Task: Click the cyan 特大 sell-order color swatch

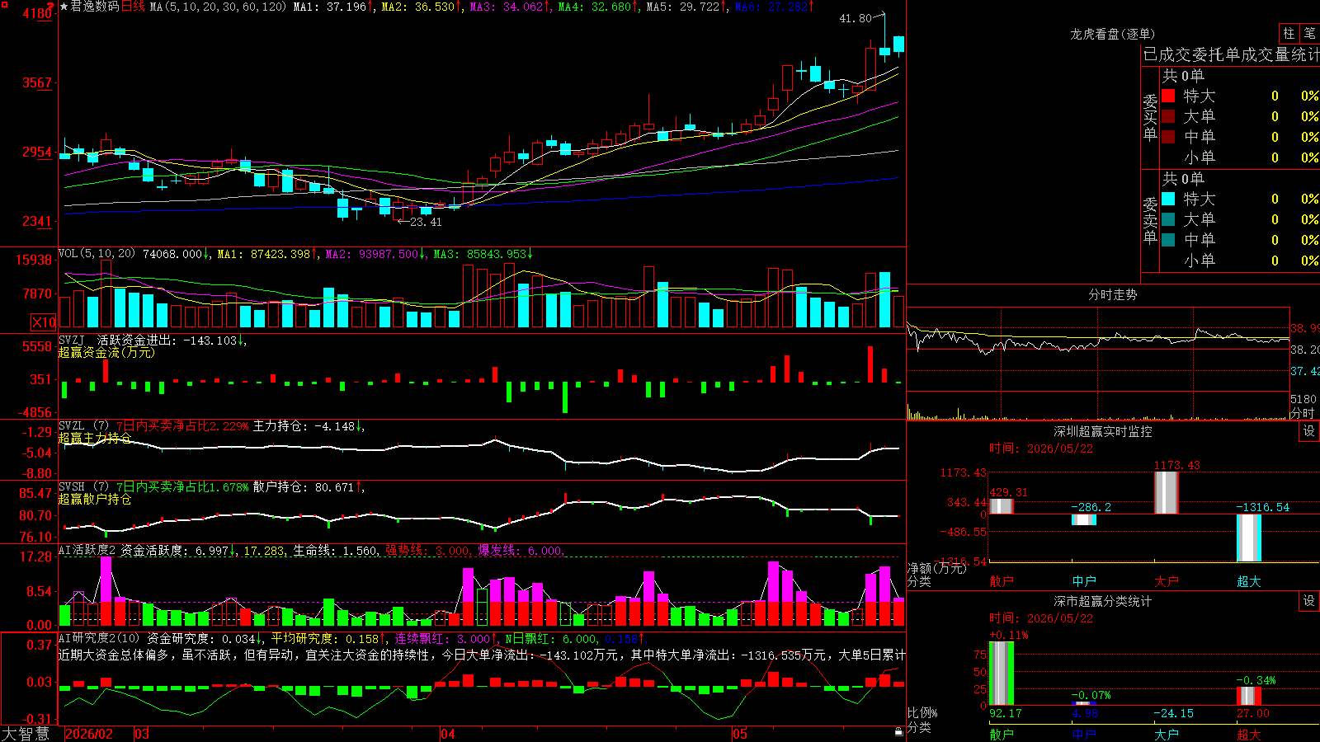Action: tap(1168, 199)
